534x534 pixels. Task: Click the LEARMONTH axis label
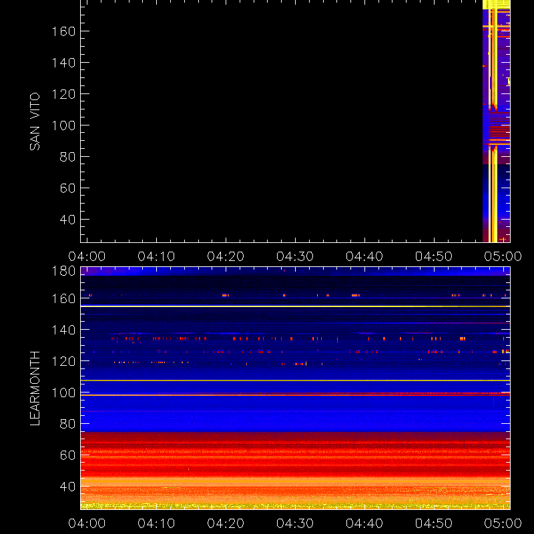click(x=35, y=388)
